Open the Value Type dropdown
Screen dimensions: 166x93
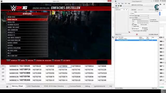(142, 18)
